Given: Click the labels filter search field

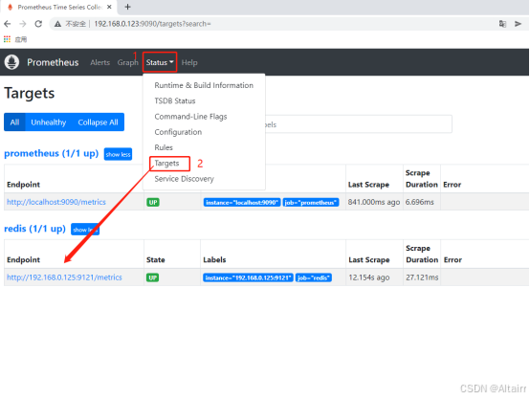Looking at the screenshot, I should point(359,124).
